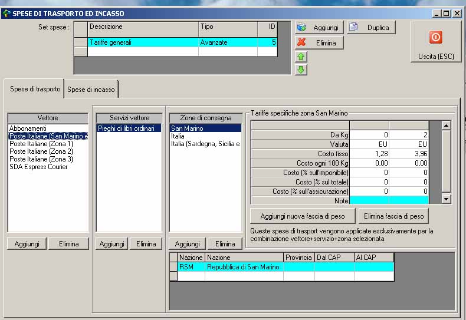Select Poste Italiane (Zona 3)
Image resolution: width=466 pixels, height=320 pixels.
pyautogui.click(x=48, y=159)
